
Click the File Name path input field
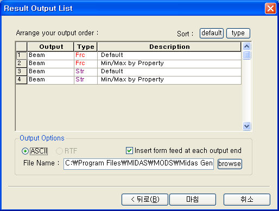(x=138, y=164)
